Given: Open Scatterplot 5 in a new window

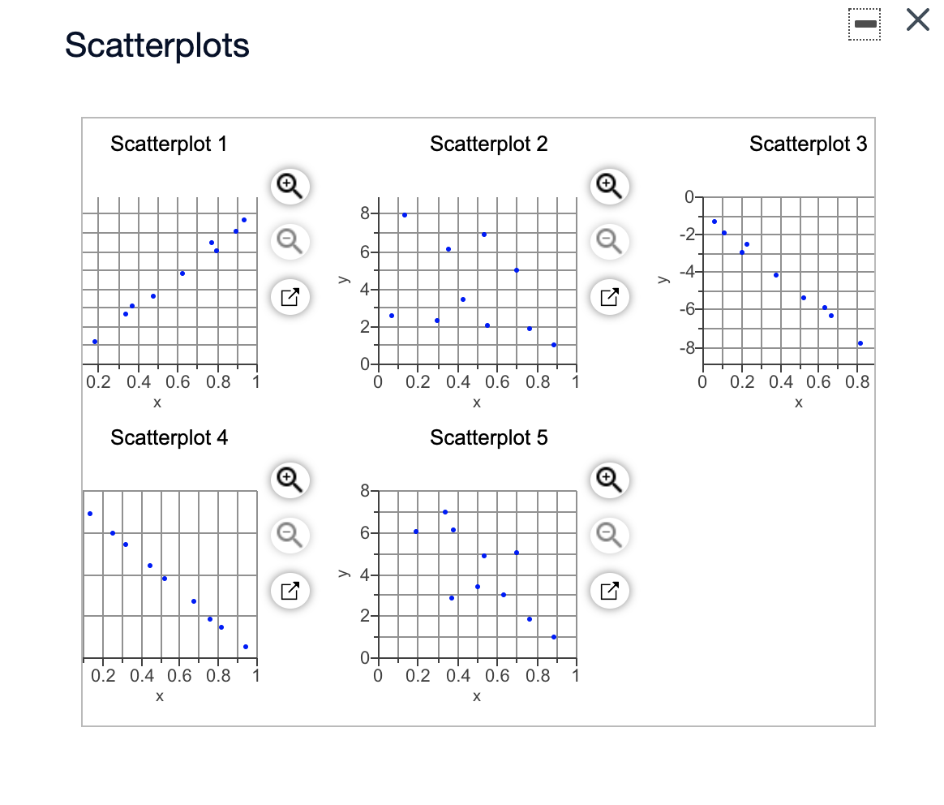Looking at the screenshot, I should pyautogui.click(x=609, y=591).
